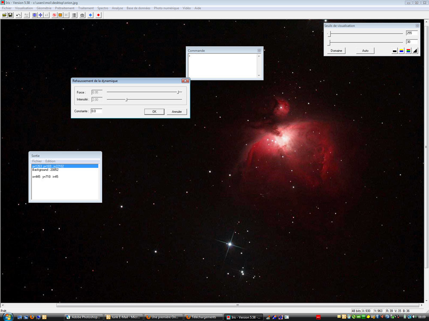The width and height of the screenshot is (429, 321).
Task: Open the Windows Start orb
Action: 8,317
